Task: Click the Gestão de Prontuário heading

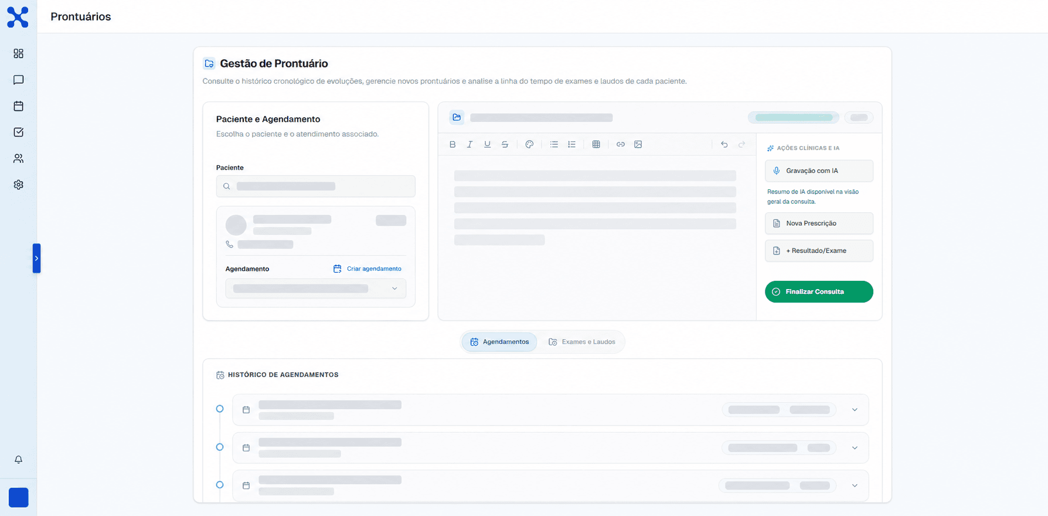Action: tap(274, 63)
